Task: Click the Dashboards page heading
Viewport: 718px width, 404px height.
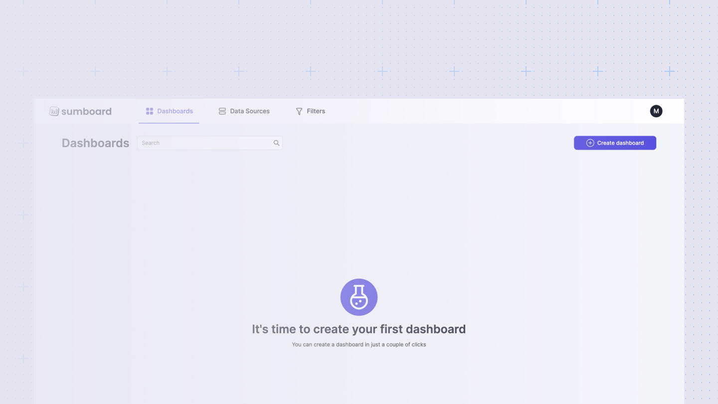Action: coord(95,143)
